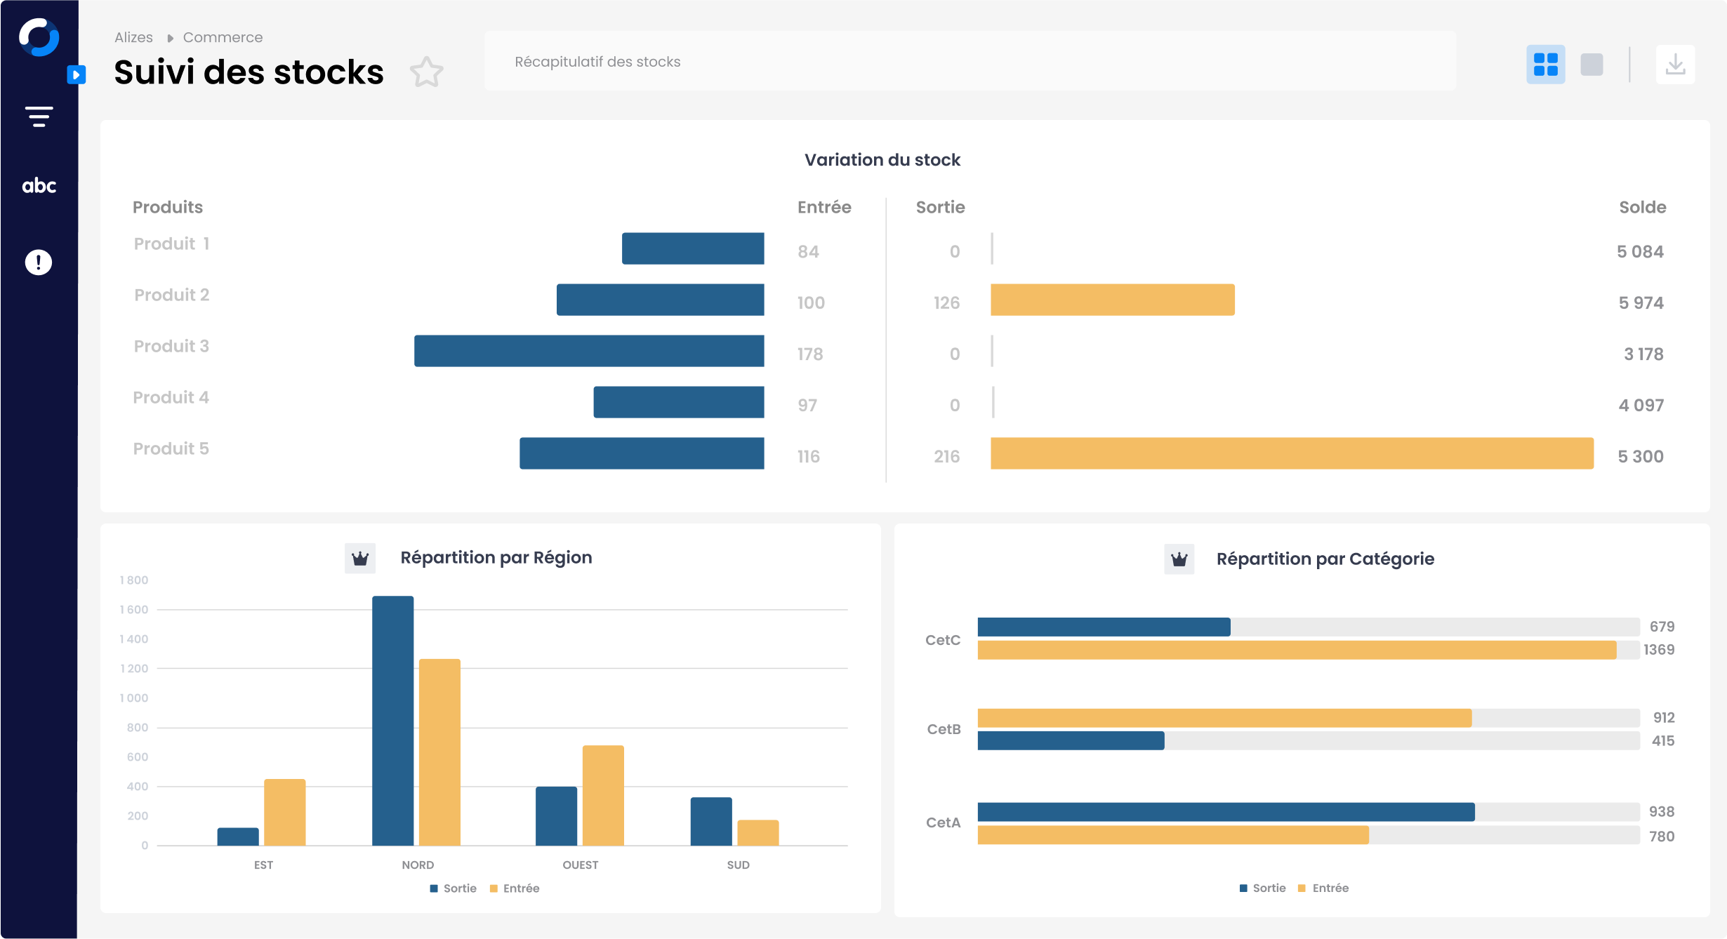Mark the dashboard as favorite with the star
The height and width of the screenshot is (939, 1727).
pos(426,72)
